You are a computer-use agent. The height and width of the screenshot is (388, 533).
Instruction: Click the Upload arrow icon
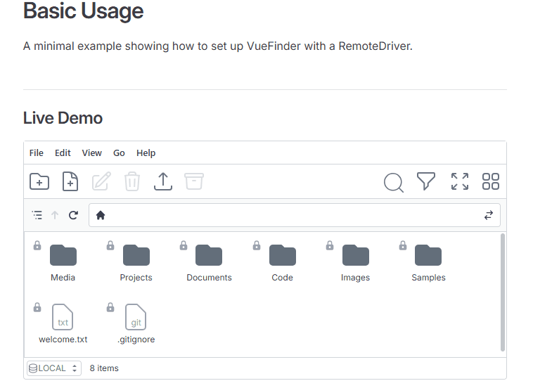coord(163,181)
